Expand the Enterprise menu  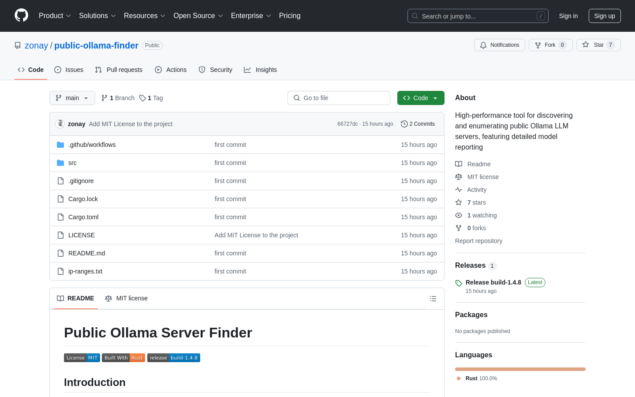pos(251,16)
